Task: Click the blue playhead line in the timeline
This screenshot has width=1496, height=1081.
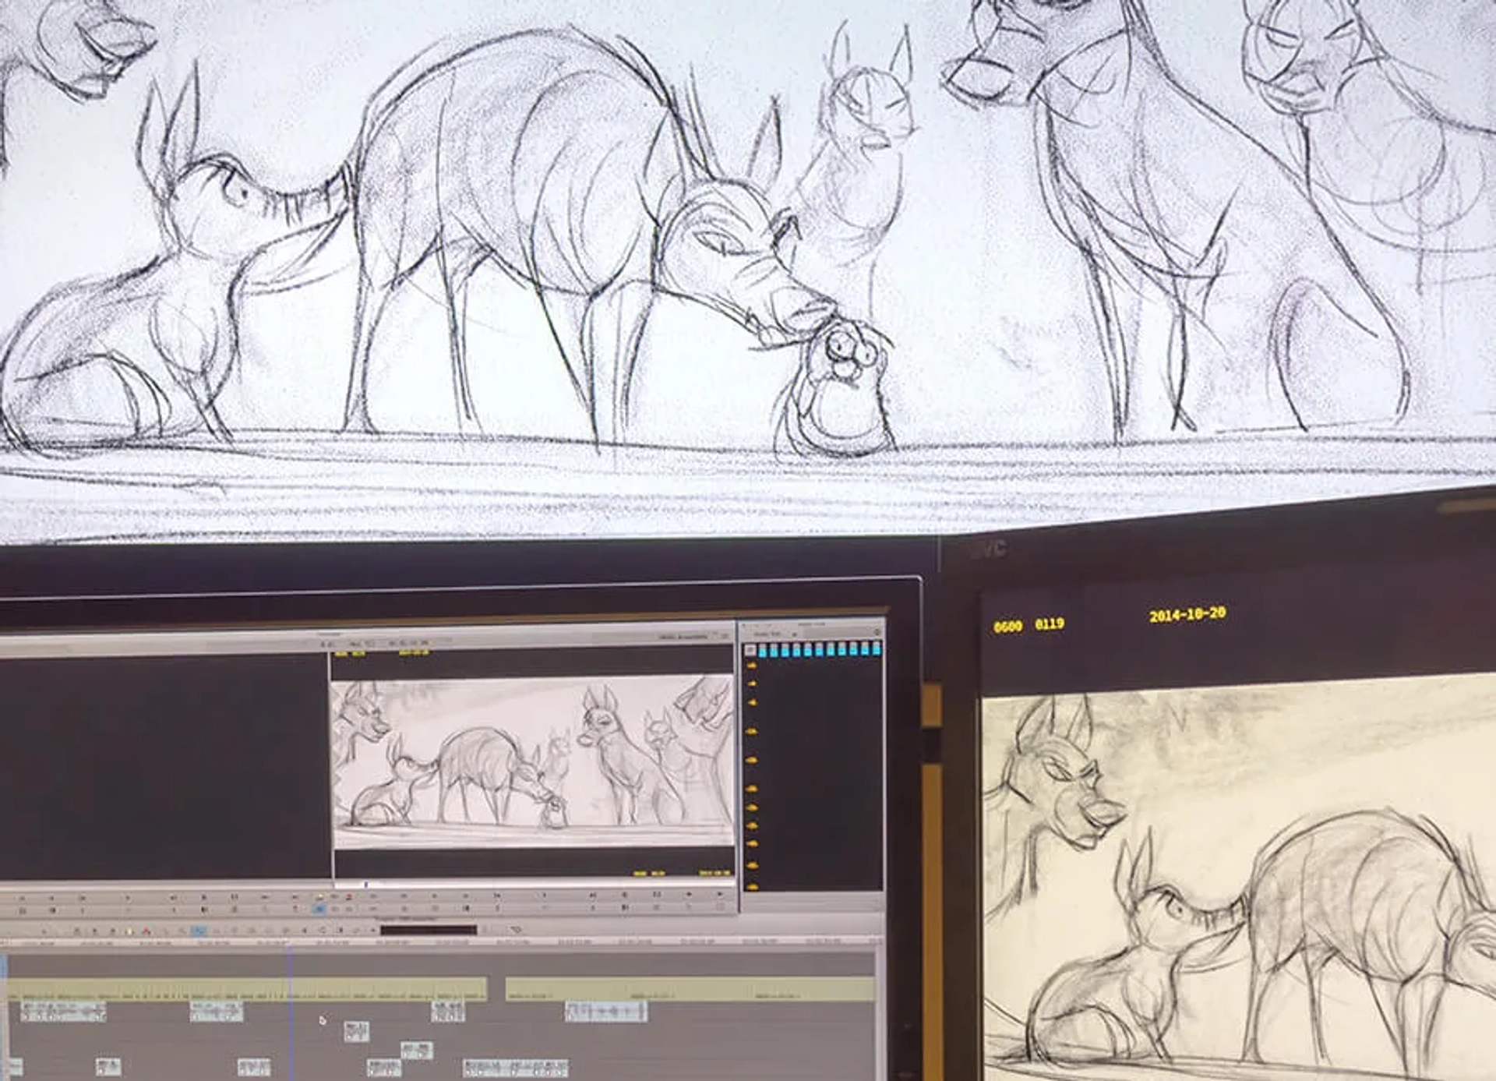Action: [x=290, y=1013]
